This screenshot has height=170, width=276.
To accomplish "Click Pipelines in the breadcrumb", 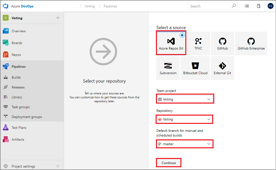I will point(110,6).
